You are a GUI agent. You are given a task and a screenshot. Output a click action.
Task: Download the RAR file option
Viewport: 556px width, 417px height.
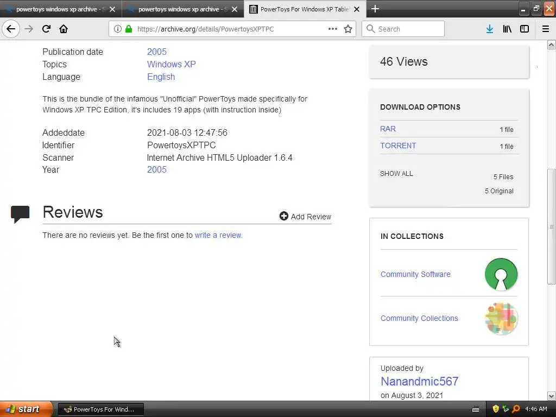pos(388,129)
